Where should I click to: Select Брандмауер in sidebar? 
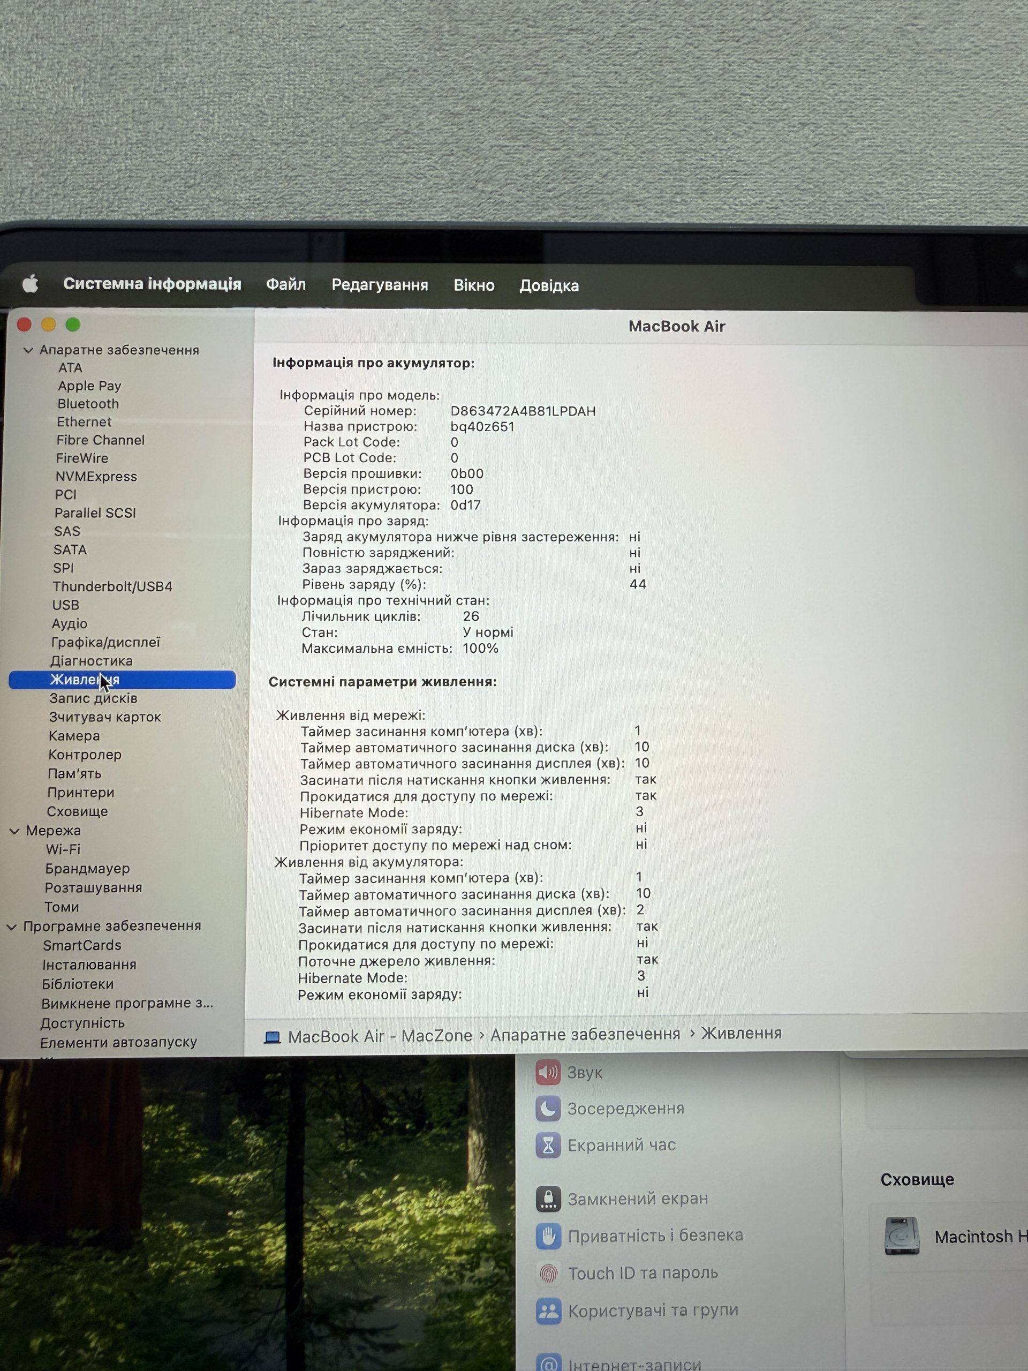tap(87, 869)
